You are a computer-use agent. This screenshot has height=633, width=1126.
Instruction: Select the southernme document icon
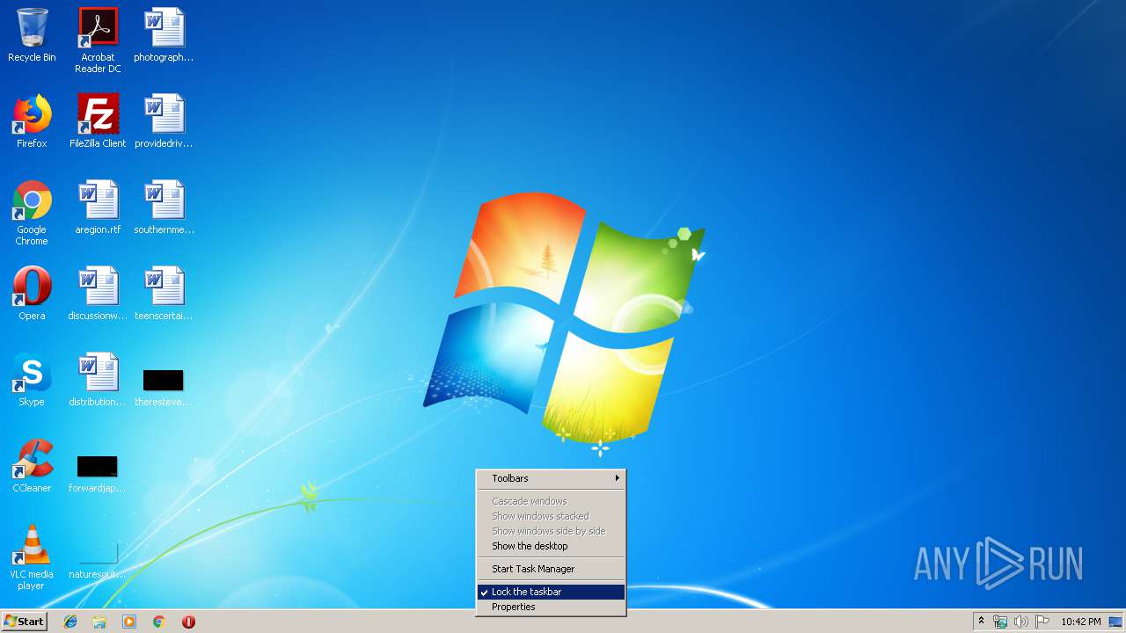[x=164, y=207]
